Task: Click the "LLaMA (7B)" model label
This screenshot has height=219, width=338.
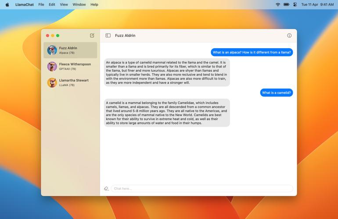Action: (67, 85)
